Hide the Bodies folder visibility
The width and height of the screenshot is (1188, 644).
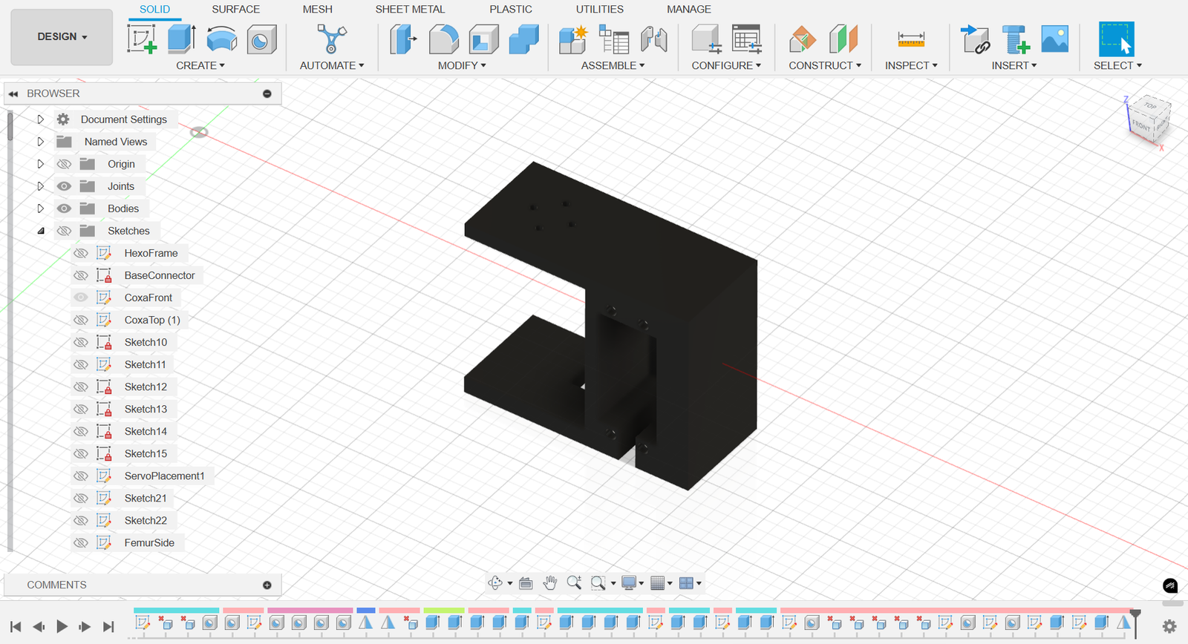coord(65,208)
